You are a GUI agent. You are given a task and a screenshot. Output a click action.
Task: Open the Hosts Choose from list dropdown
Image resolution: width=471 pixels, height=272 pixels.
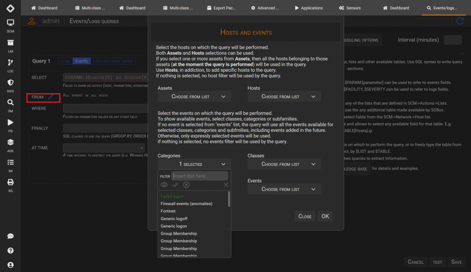tap(284, 96)
